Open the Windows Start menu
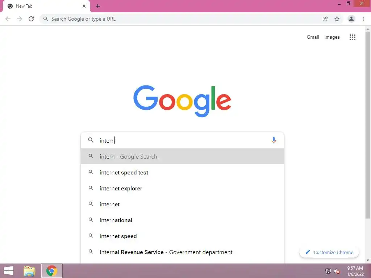This screenshot has height=278, width=371. click(9, 271)
